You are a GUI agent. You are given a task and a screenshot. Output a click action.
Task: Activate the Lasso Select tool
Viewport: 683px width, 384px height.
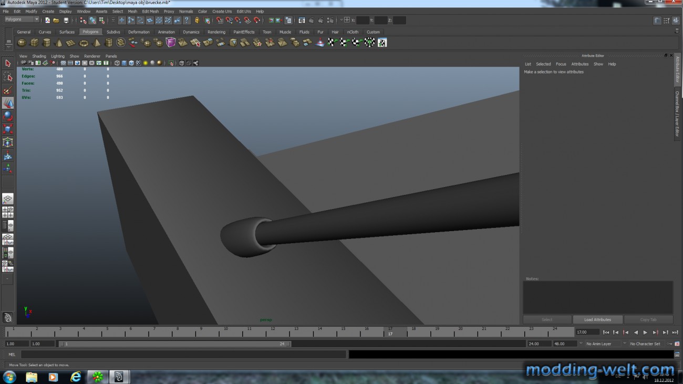[x=8, y=77]
